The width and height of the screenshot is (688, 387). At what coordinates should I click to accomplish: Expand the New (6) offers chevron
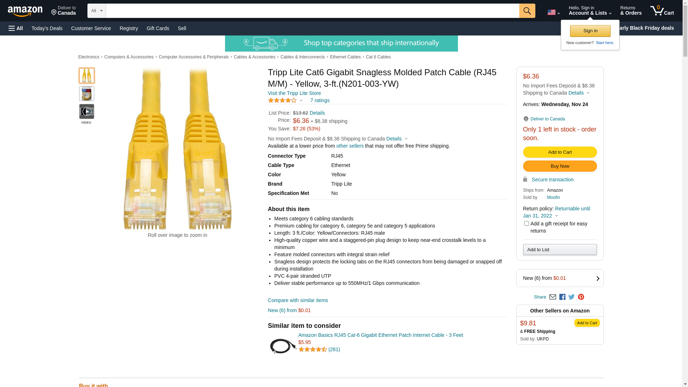(x=598, y=278)
